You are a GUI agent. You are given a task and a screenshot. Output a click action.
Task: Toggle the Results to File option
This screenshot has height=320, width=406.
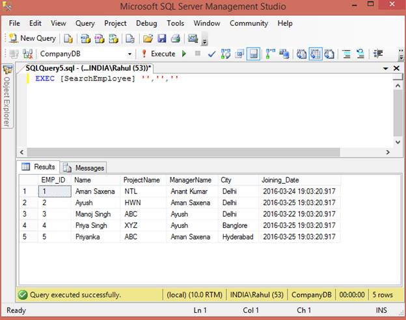(329, 54)
